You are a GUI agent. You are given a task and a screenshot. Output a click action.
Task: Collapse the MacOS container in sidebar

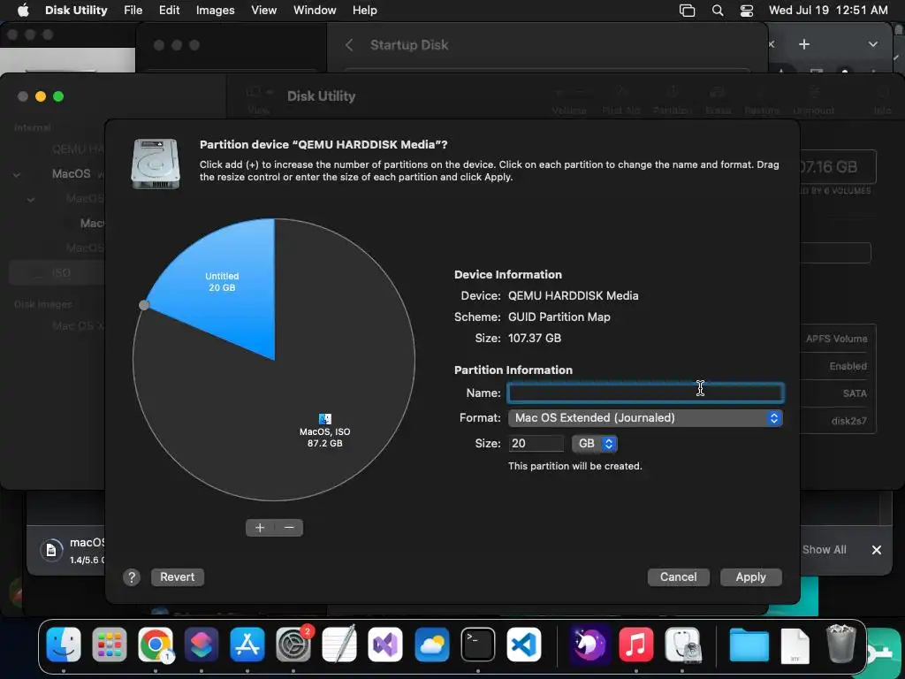coord(31,199)
